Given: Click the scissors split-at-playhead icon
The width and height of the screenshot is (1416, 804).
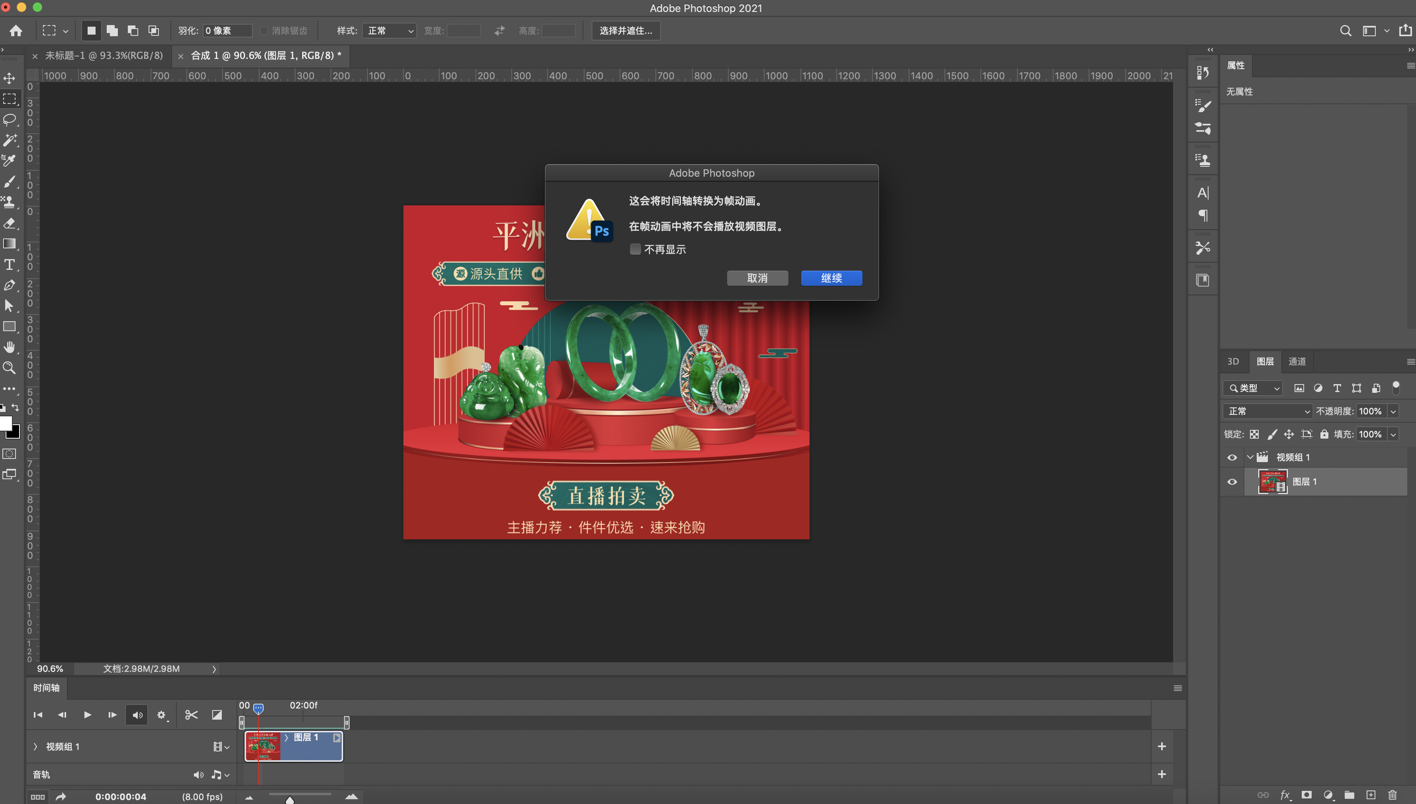Looking at the screenshot, I should 191,714.
